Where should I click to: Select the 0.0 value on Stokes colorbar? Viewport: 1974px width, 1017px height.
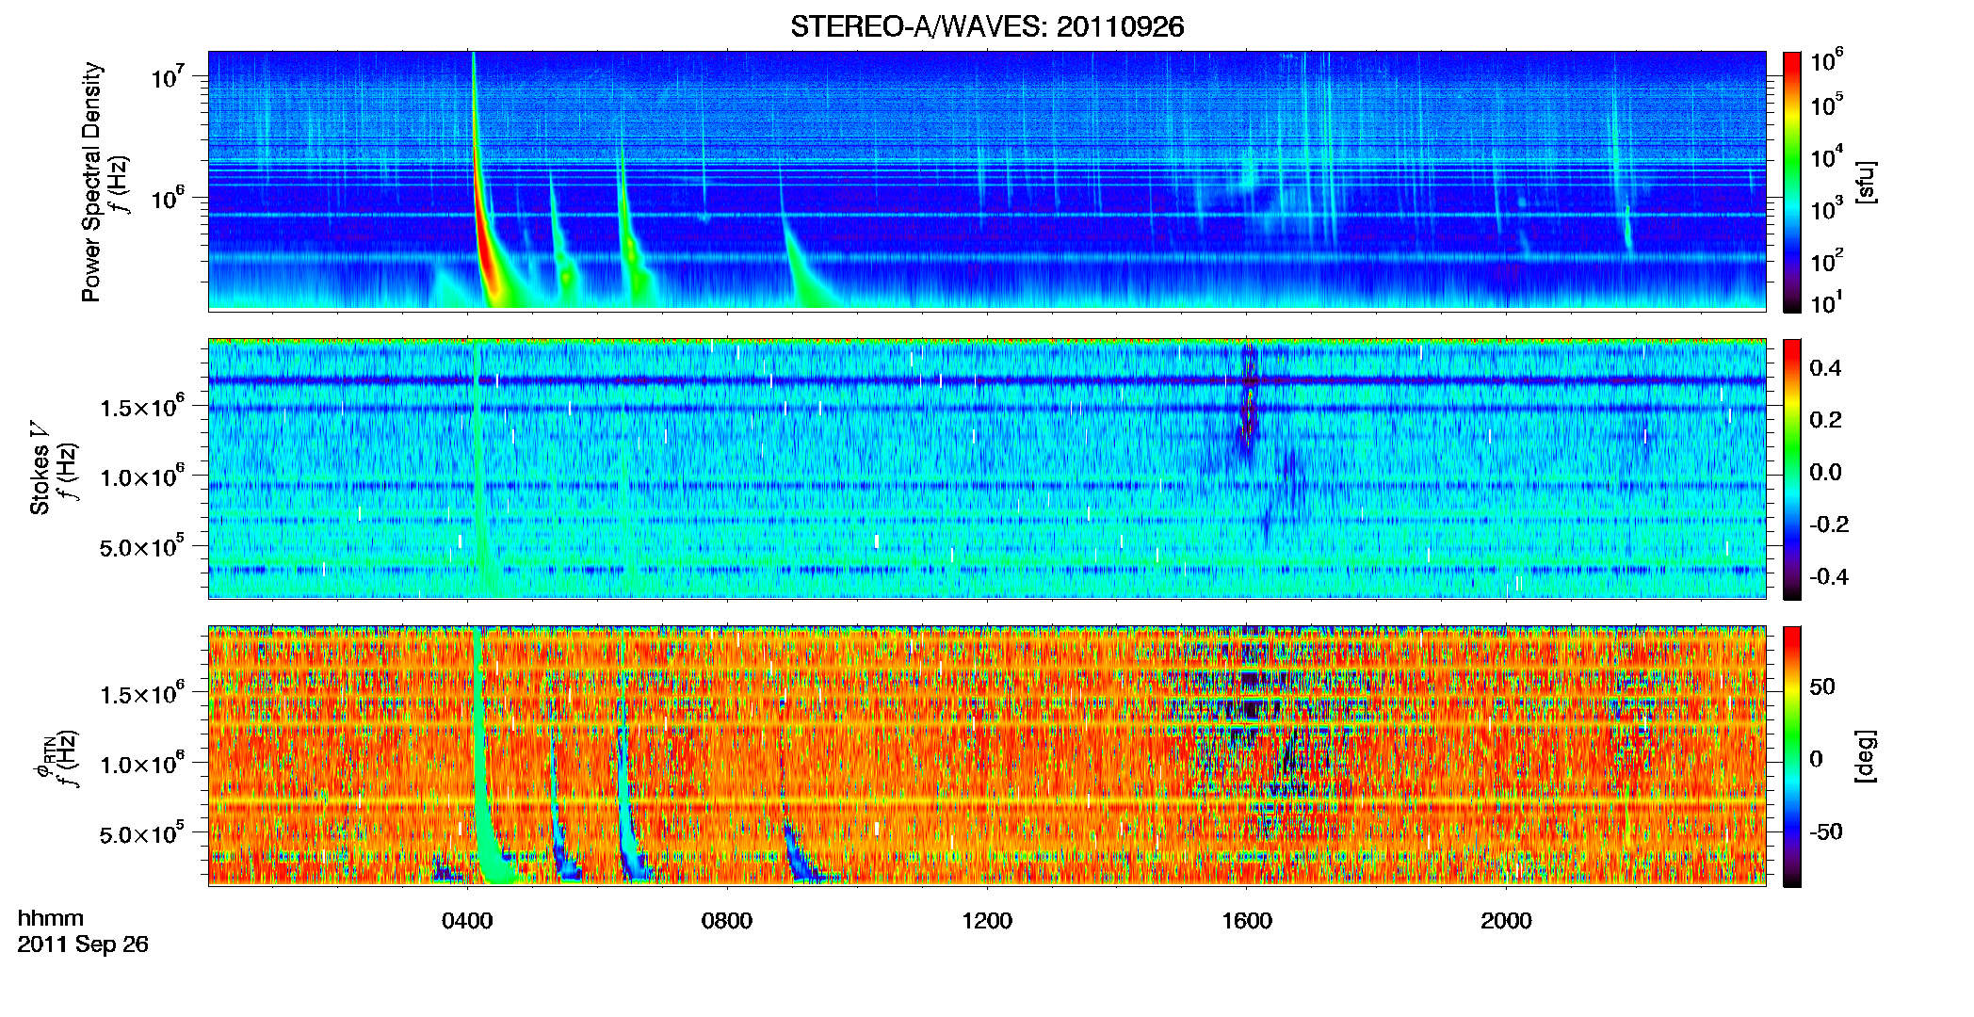(x=1825, y=472)
